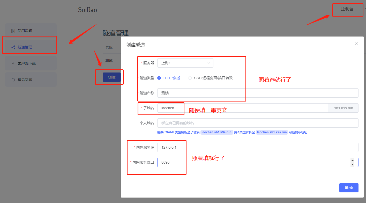Click the bell icon beside 常见问题
Image resolution: width=366 pixels, height=203 pixels.
coord(13,80)
